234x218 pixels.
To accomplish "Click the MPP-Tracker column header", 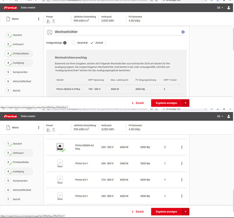I will 170,80.
